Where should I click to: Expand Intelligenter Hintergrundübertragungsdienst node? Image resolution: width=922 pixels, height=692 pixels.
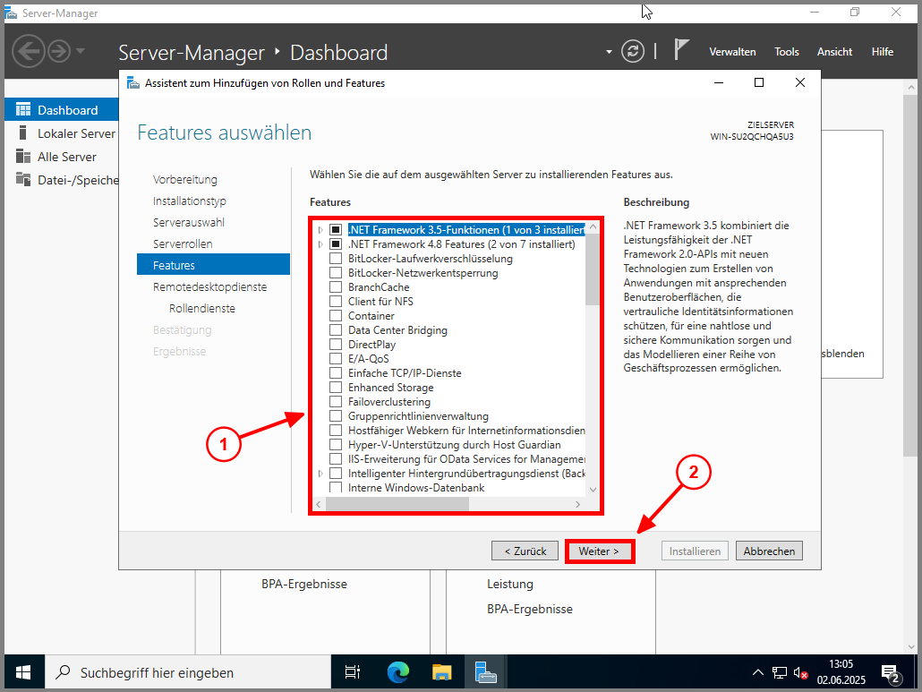(x=320, y=474)
